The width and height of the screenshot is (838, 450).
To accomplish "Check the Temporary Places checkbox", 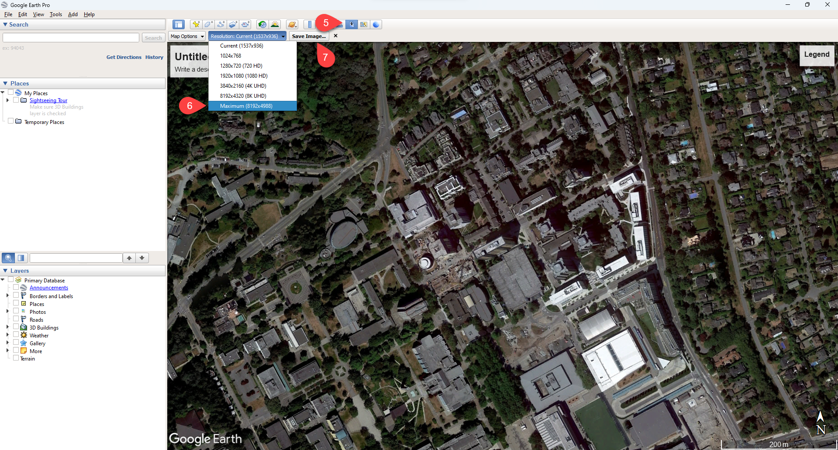I will click(x=11, y=121).
